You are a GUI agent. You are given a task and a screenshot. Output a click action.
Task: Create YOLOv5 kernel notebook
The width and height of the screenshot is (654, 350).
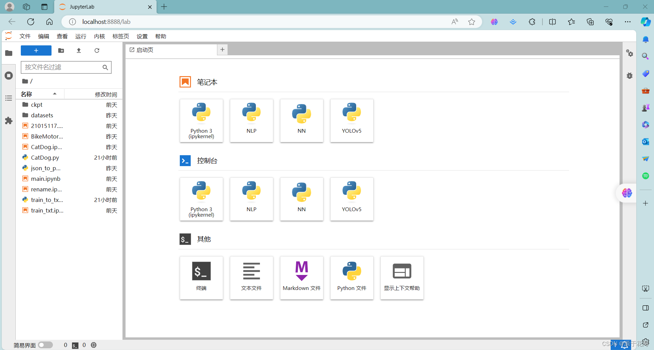pyautogui.click(x=352, y=121)
